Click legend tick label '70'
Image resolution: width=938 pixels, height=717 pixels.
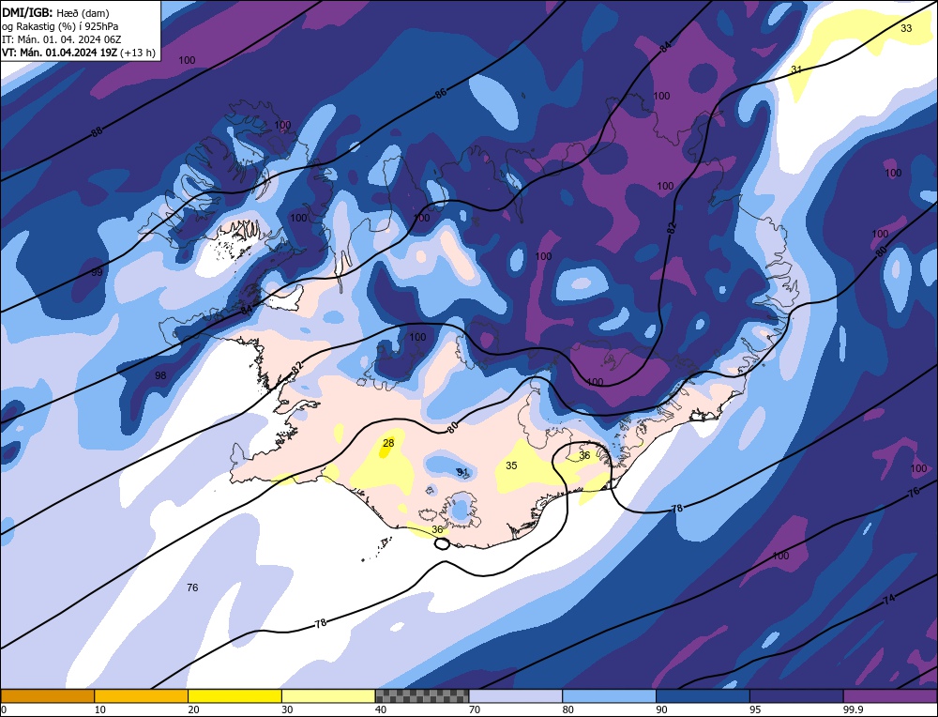(x=475, y=709)
